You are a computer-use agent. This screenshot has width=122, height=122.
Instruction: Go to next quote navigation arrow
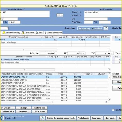(2, 118)
